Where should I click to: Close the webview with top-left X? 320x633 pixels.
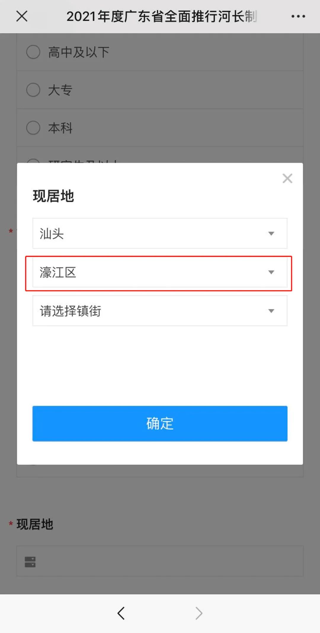point(22,16)
